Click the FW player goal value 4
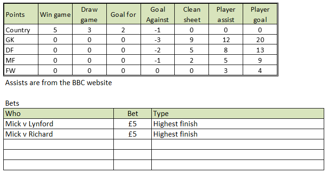This screenshot has height=174, width=327. (x=260, y=70)
